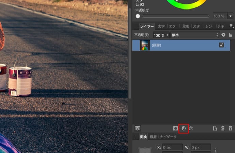Open the 標準 blend mode dropdown
The image size is (235, 153).
click(195, 35)
